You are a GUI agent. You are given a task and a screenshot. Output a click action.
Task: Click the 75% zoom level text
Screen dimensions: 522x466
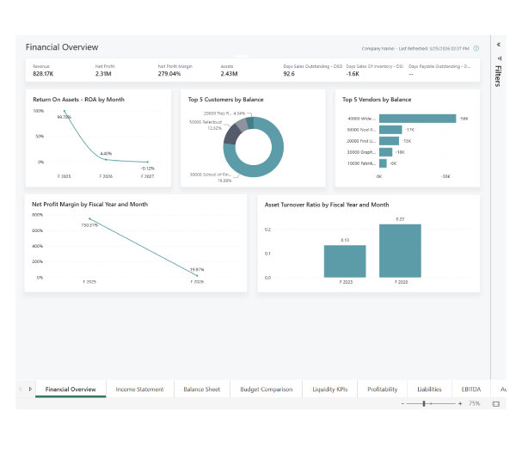(x=474, y=403)
